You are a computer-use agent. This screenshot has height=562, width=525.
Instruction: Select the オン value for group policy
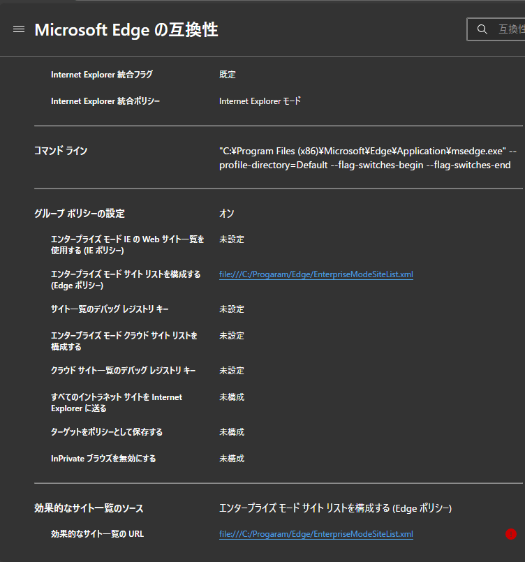point(226,214)
